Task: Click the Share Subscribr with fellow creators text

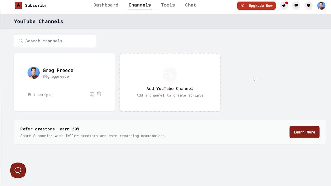Action: 93,136
